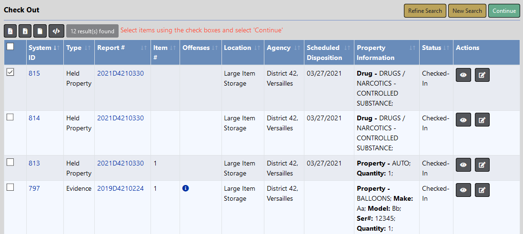
Task: Edit record 814 with pencil icon
Action: (482, 120)
